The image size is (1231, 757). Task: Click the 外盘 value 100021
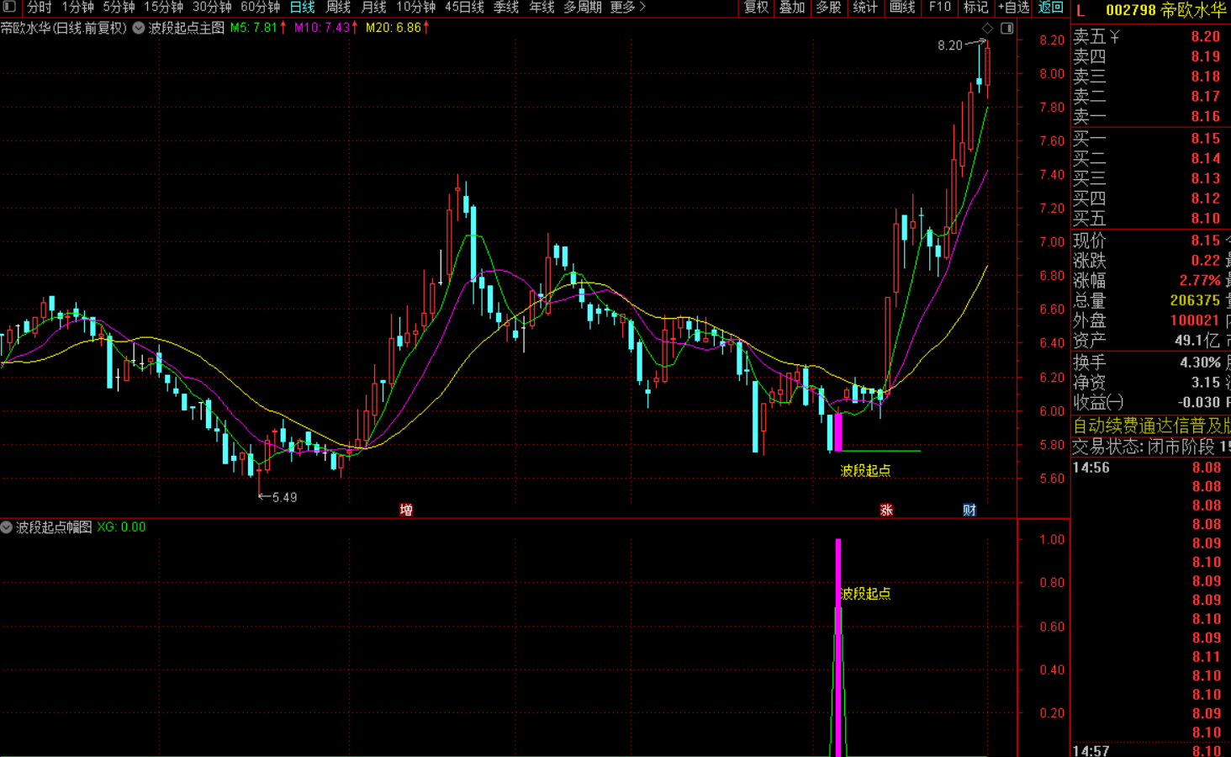1195,320
